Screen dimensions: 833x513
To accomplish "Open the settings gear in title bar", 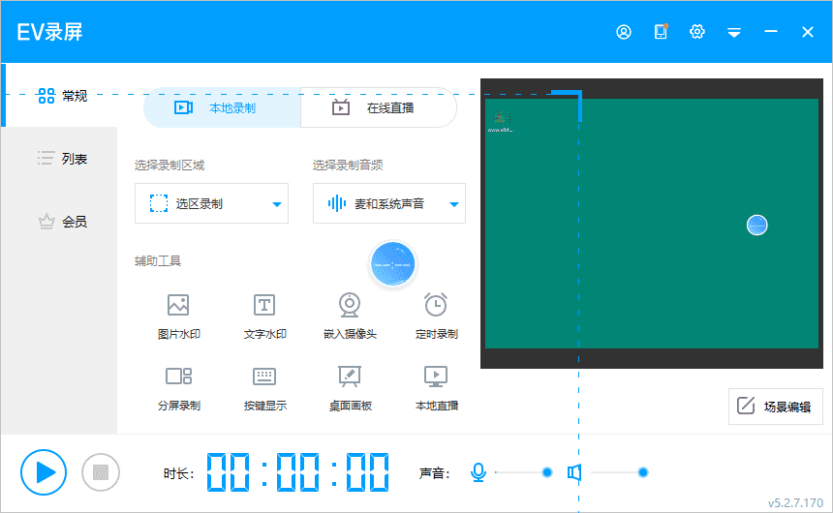I will tap(696, 32).
